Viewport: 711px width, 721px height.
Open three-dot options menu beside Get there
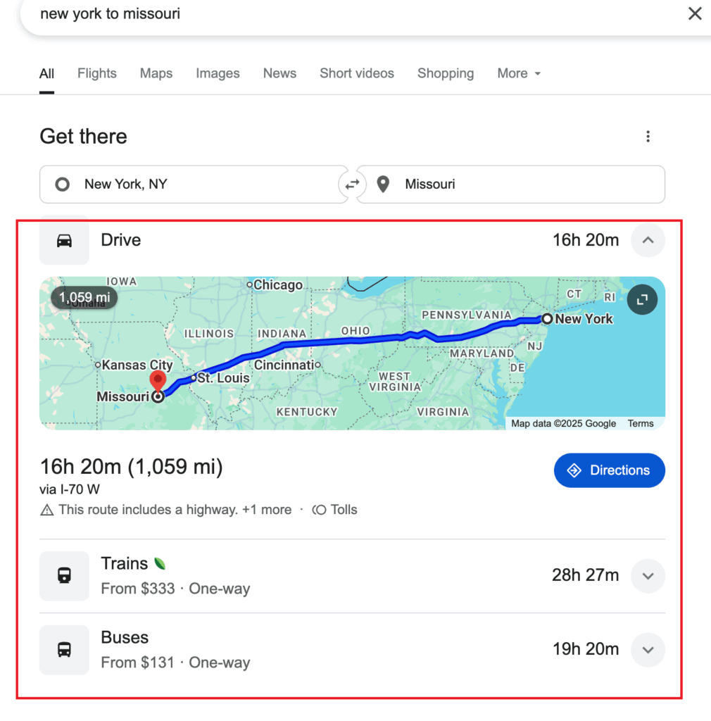(x=648, y=137)
